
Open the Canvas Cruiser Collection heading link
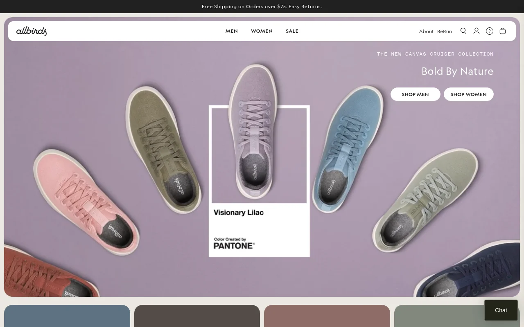click(435, 54)
